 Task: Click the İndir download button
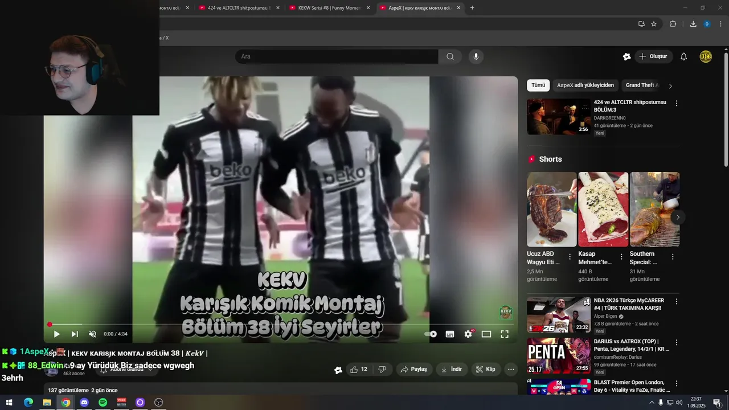click(452, 369)
